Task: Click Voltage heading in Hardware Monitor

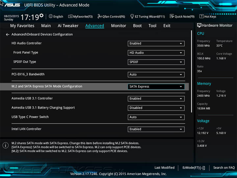Action: [x=203, y=121]
